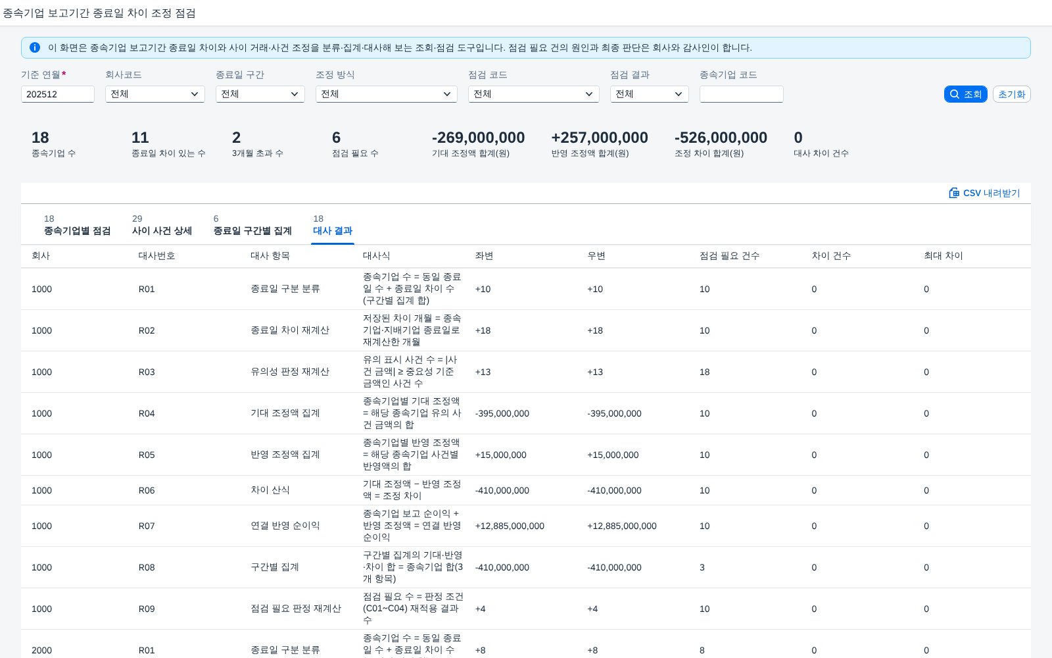Click the CSV 내려받기 link

(984, 193)
